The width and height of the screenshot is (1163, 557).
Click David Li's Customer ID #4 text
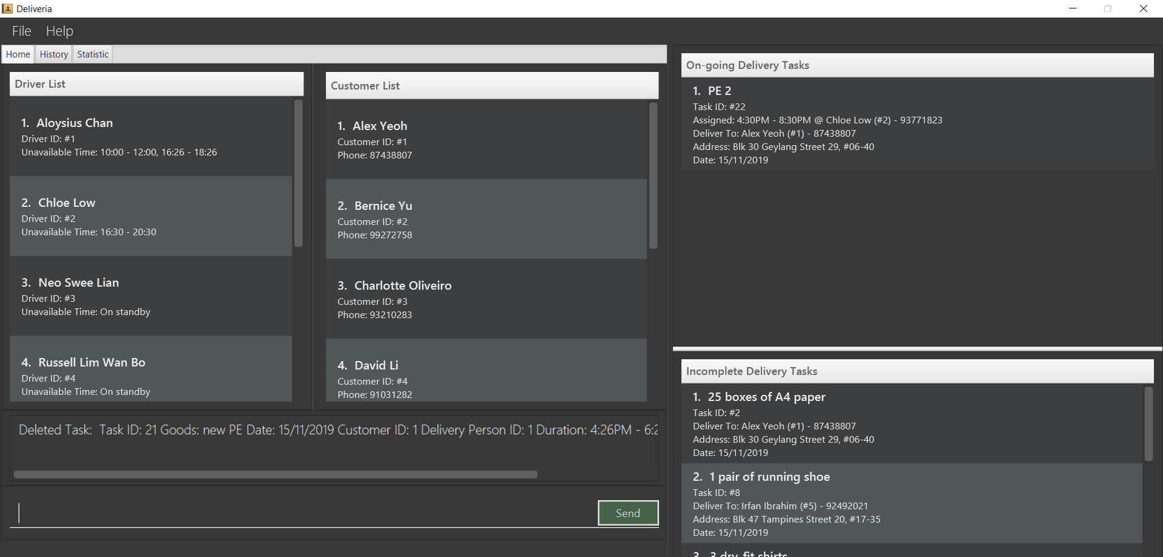[x=373, y=382]
